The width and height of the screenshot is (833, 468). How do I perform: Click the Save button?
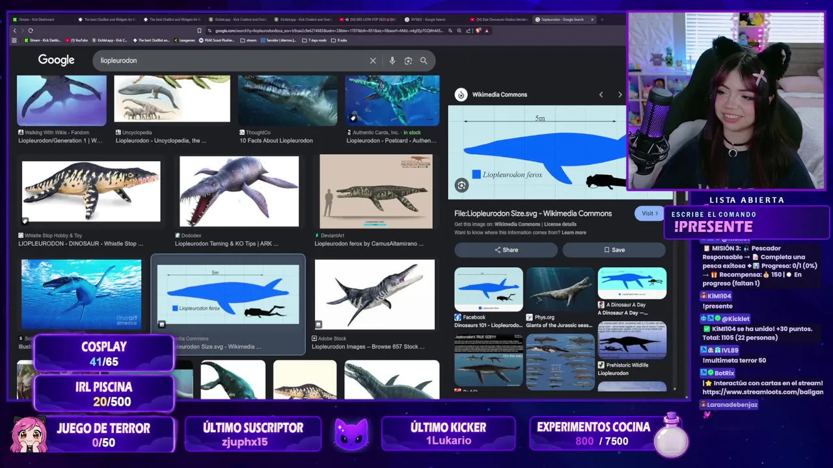(x=614, y=250)
